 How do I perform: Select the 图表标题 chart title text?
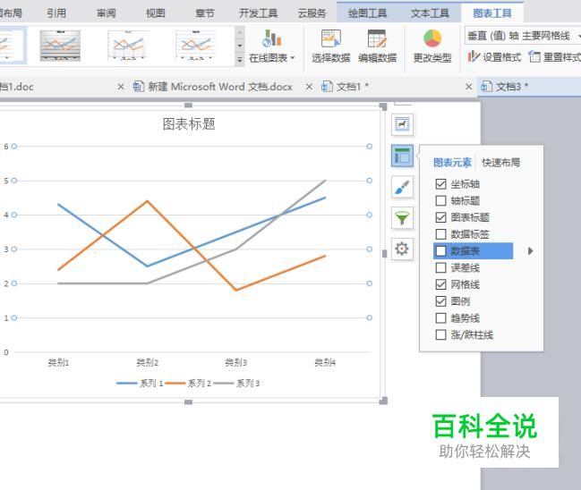189,124
